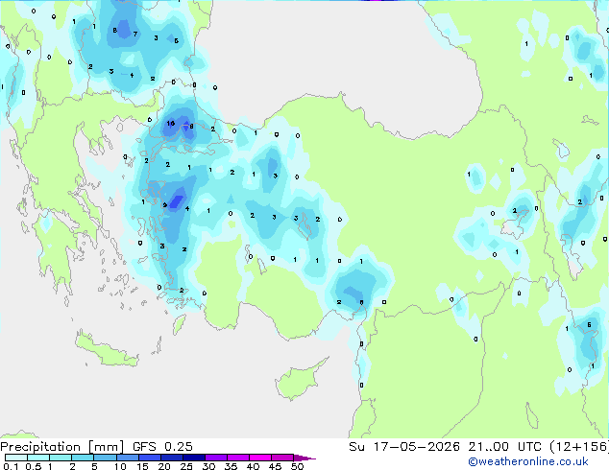Click the '0.1' legend scale label
The width and height of the screenshot is (609, 470).
coord(11,466)
